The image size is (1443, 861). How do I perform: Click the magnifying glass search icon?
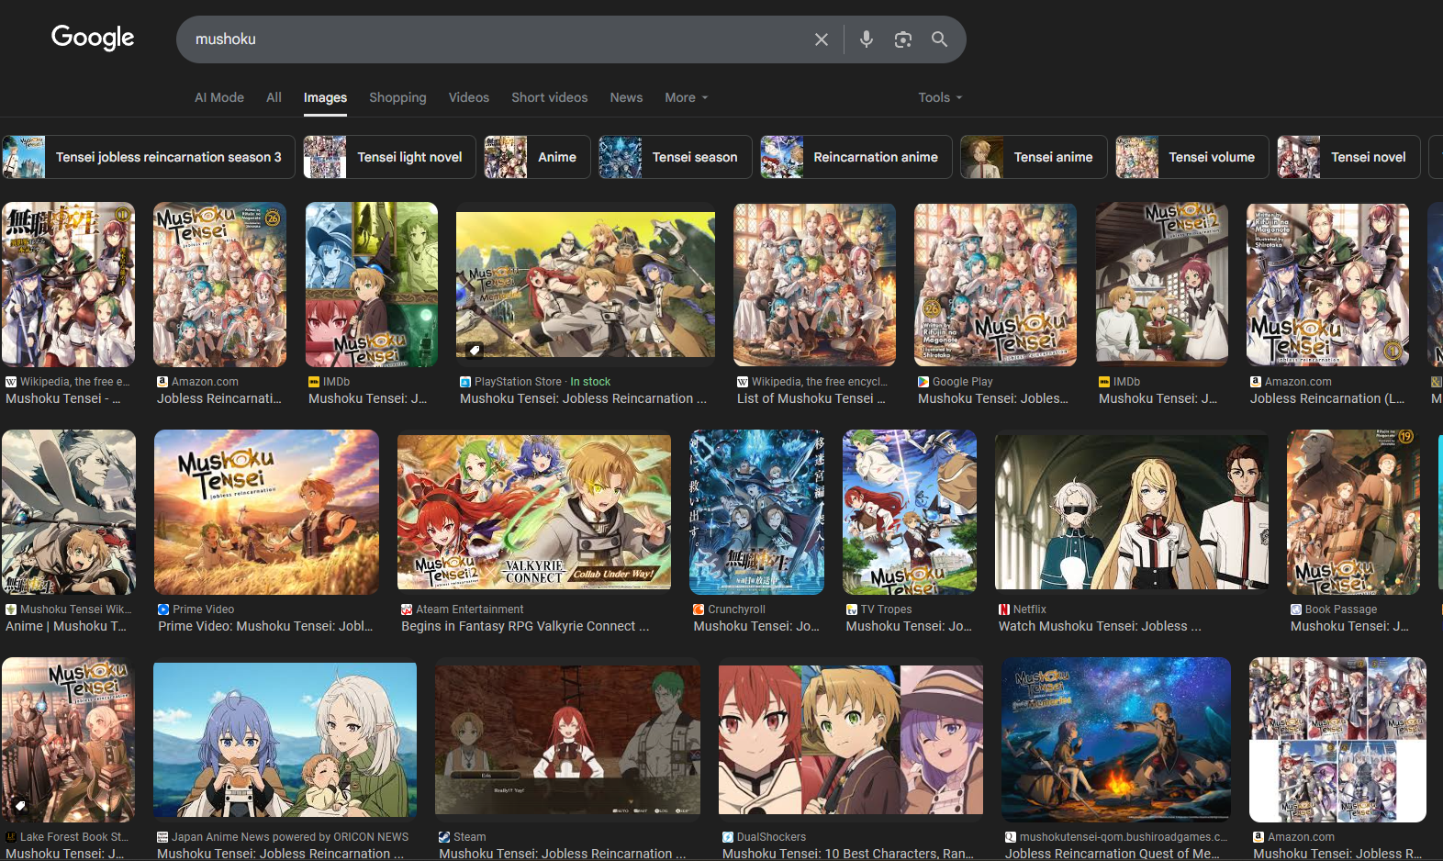point(939,39)
